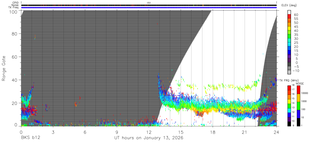Pick the yellow segment of the ELEV color bar

(x=289, y=28)
